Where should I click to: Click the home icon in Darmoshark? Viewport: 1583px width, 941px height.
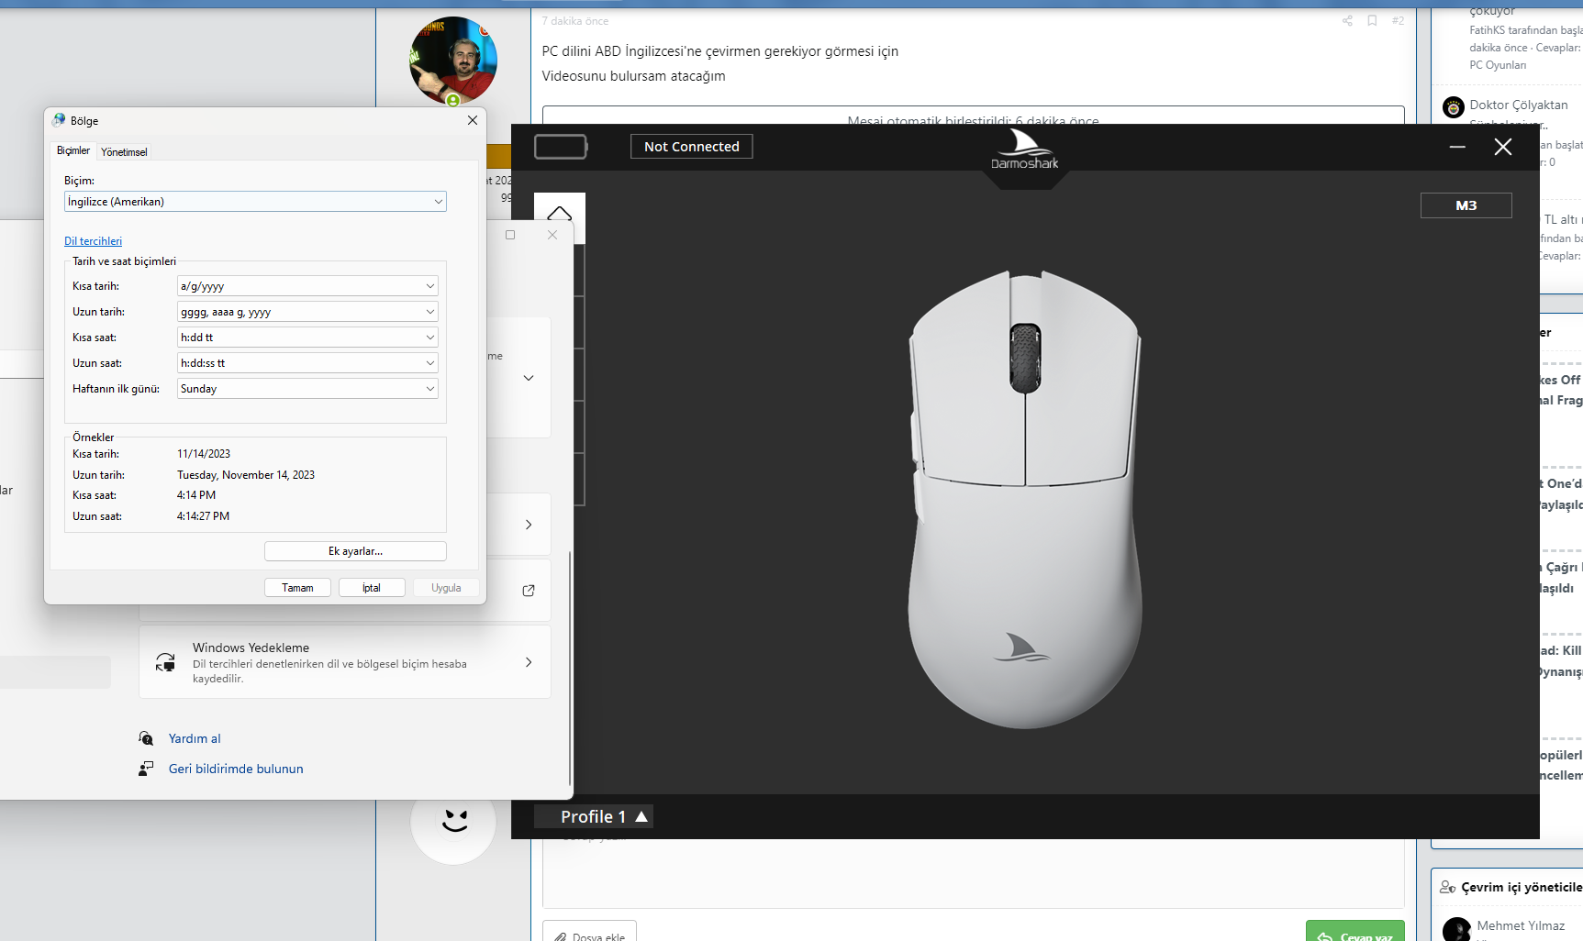click(x=560, y=216)
